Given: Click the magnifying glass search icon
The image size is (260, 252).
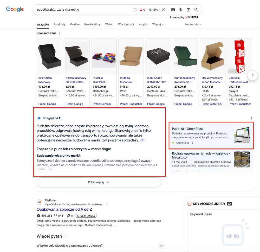Looking at the screenshot, I should [x=196, y=10].
